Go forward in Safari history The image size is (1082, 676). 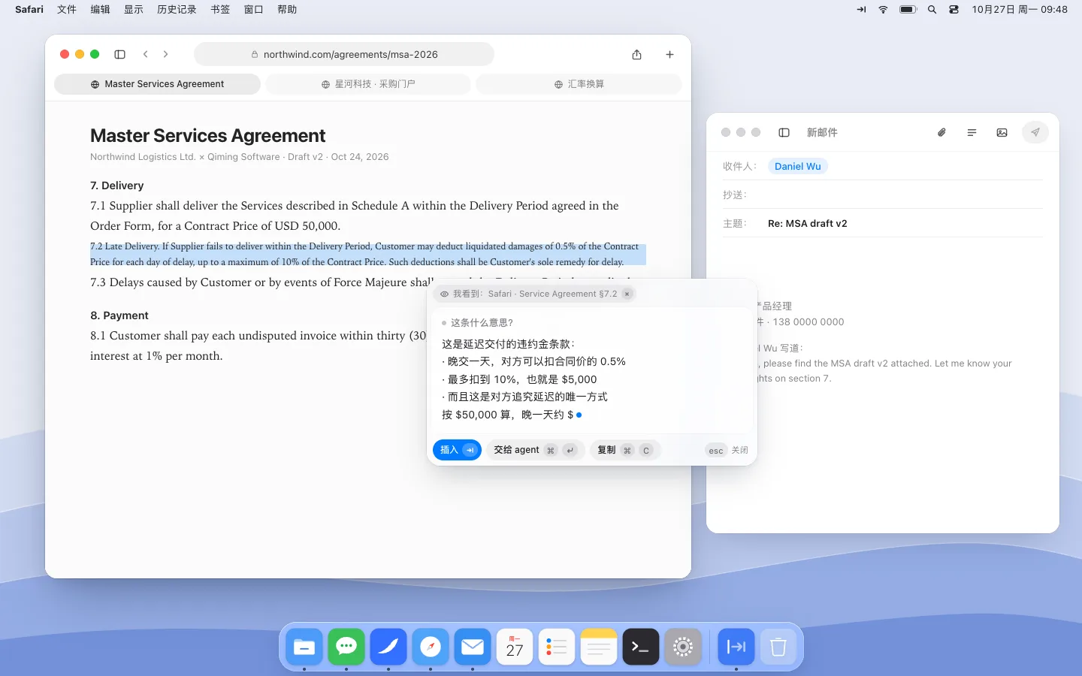tap(165, 54)
